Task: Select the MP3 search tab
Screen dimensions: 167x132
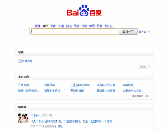Action: pyautogui.click(x=69, y=26)
